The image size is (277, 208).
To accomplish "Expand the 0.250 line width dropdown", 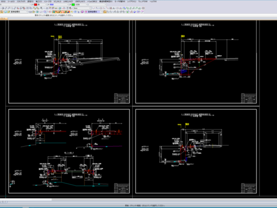I will point(79,5).
